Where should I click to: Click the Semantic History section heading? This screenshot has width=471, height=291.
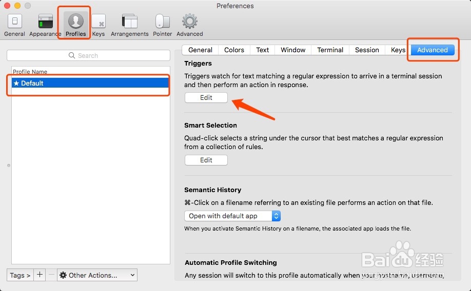[x=213, y=190]
